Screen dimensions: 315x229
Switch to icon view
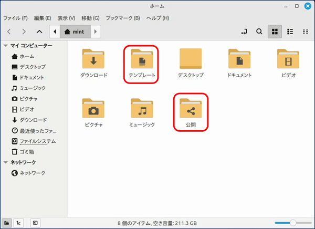275,32
